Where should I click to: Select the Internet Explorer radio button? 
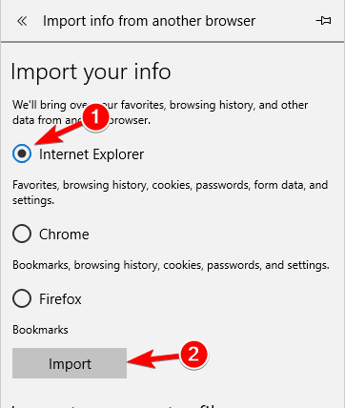(22, 153)
